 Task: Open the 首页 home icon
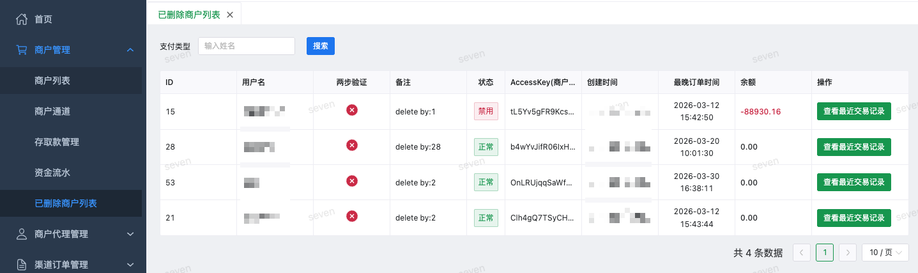(x=22, y=19)
